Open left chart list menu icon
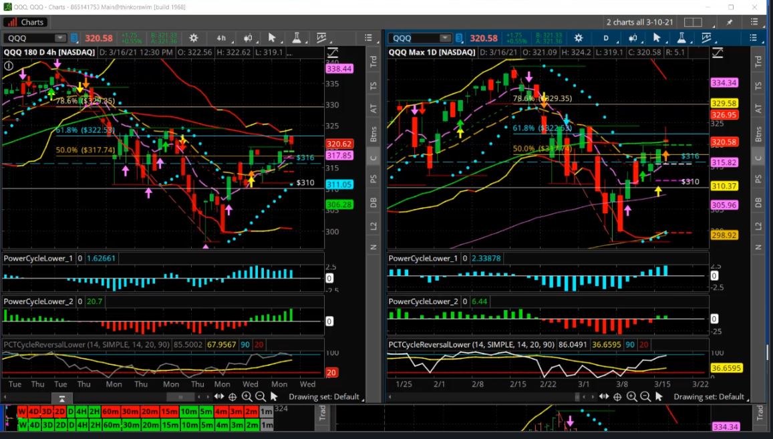Viewport: 773px width, 439px height. 368,38
